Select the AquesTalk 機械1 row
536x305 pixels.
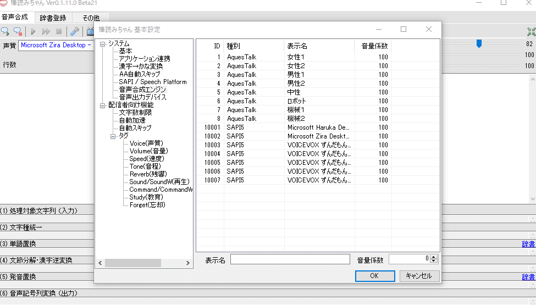294,110
